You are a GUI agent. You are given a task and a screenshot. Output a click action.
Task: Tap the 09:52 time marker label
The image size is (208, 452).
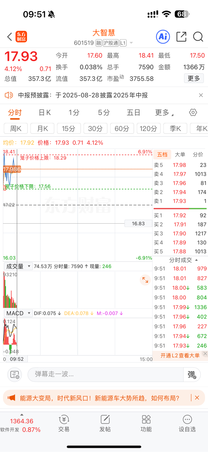click(x=17, y=359)
